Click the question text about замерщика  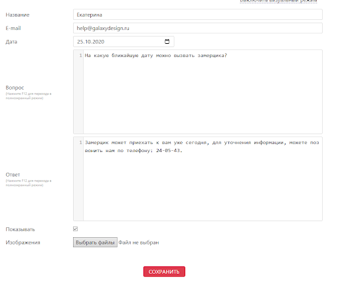coord(156,55)
